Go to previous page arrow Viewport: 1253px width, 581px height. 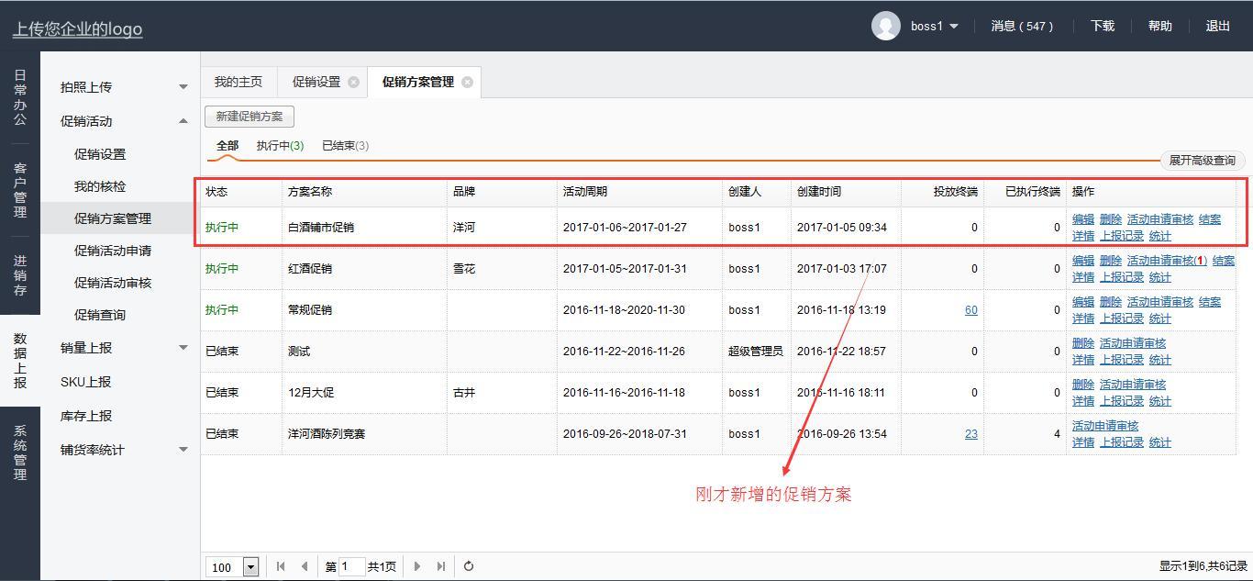[x=305, y=566]
